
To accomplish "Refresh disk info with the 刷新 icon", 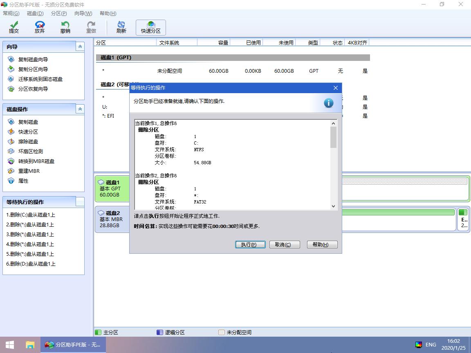I will tap(121, 27).
